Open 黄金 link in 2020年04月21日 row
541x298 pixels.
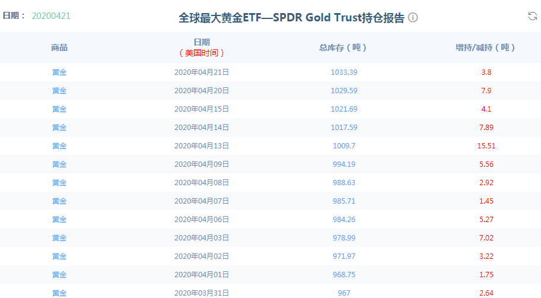tap(59, 72)
